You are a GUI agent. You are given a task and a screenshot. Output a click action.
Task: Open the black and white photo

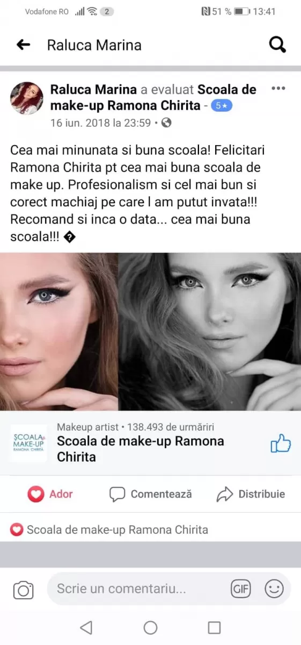(210, 332)
